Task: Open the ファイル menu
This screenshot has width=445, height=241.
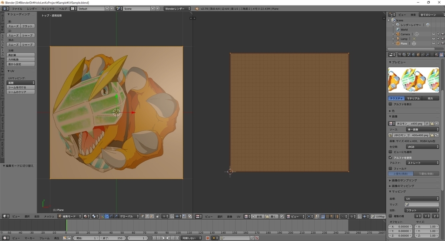Action: click(17, 9)
